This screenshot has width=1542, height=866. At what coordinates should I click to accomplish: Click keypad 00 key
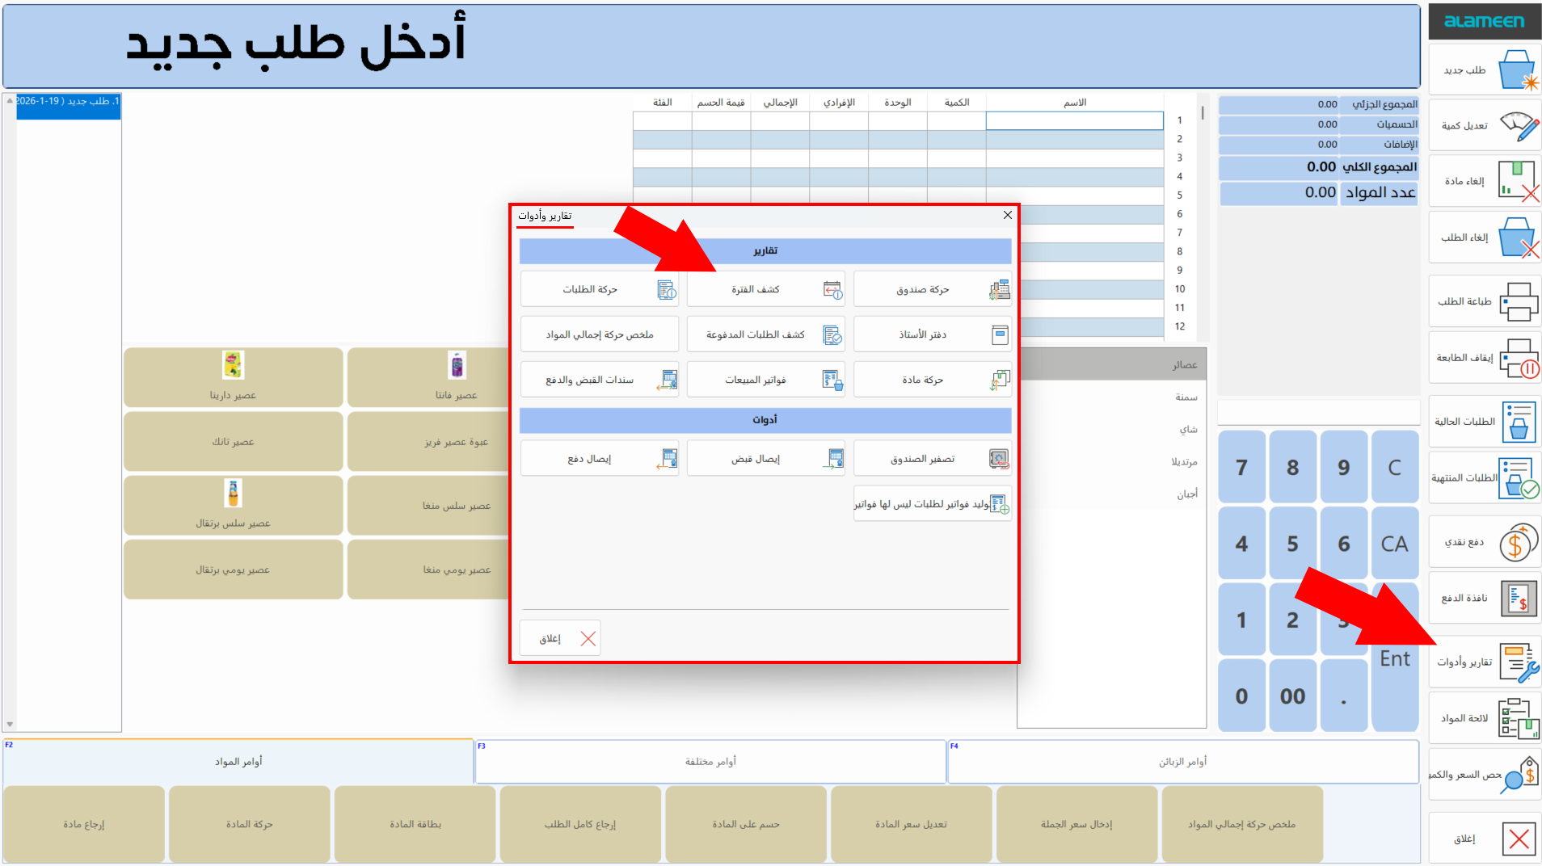pyautogui.click(x=1293, y=696)
